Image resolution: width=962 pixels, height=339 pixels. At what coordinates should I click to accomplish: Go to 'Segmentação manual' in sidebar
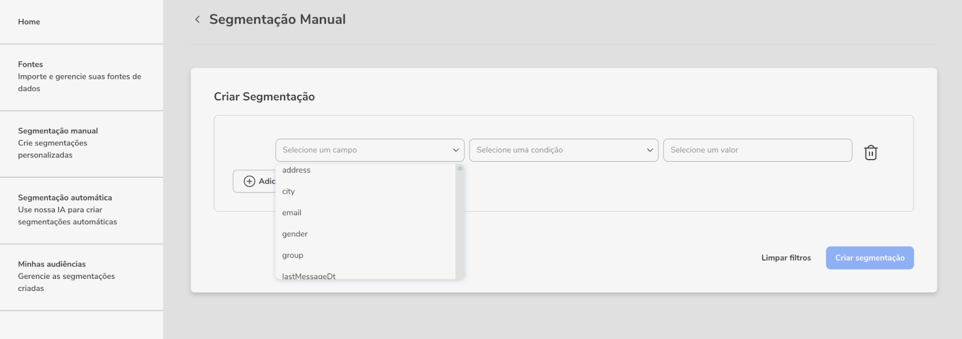pos(81,144)
